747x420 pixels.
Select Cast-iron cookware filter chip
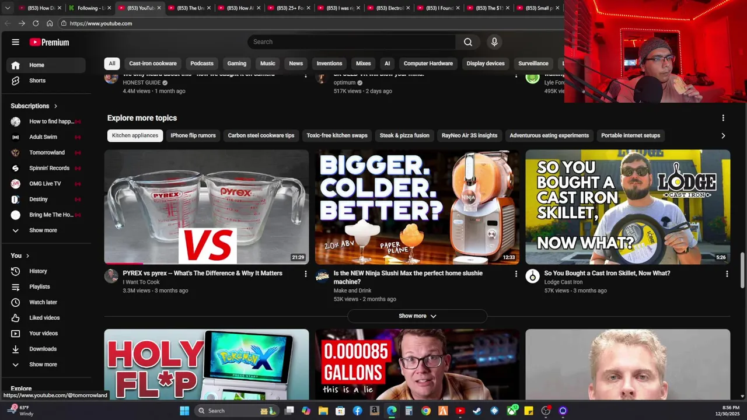[x=153, y=64]
